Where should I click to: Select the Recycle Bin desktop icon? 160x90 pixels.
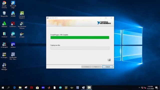click(4, 14)
